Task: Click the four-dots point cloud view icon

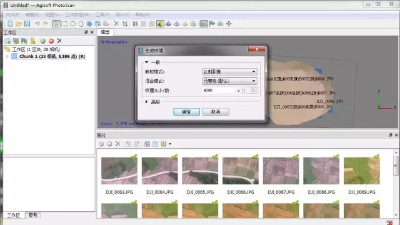Action: (x=135, y=24)
